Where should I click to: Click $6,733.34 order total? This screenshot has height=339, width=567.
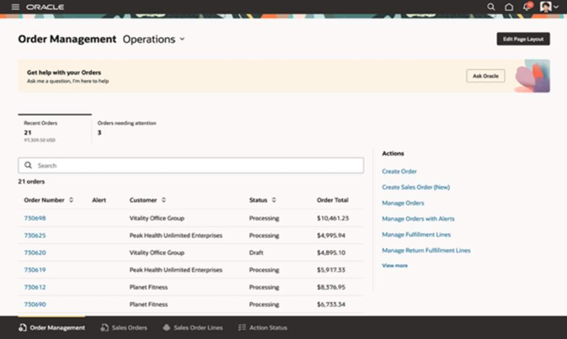point(331,304)
